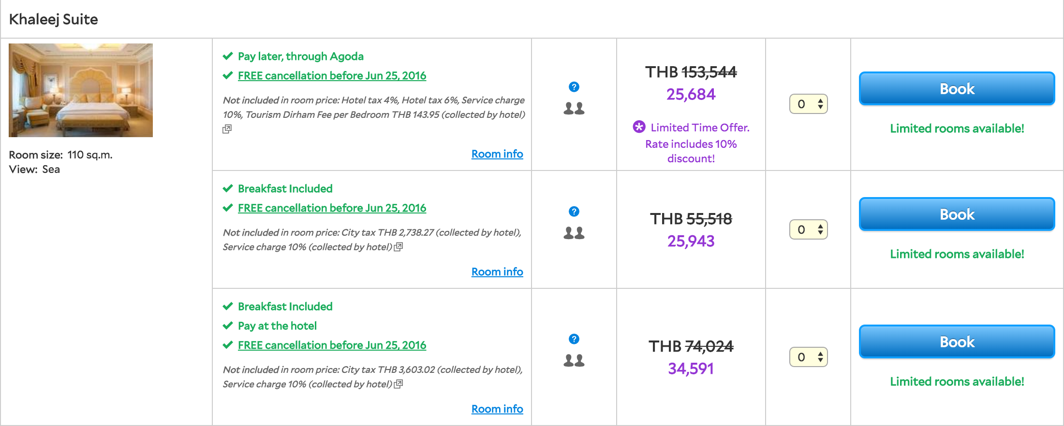Click the two-guest occupancy icon in third row
The image size is (1064, 426).
coord(574,360)
